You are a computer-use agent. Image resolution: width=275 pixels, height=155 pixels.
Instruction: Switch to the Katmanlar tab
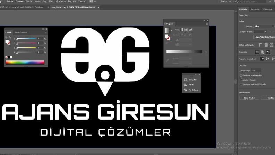pyautogui.click(x=255, y=9)
